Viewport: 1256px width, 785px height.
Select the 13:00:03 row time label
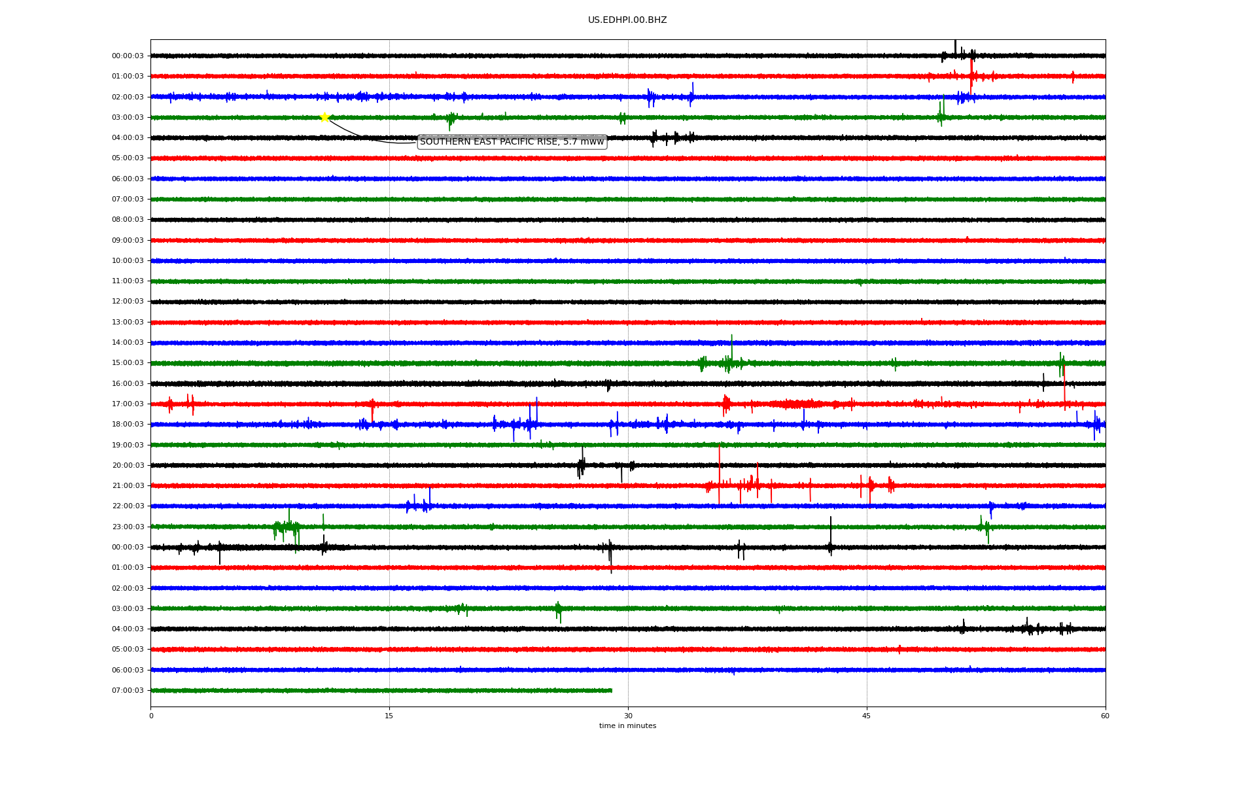128,323
